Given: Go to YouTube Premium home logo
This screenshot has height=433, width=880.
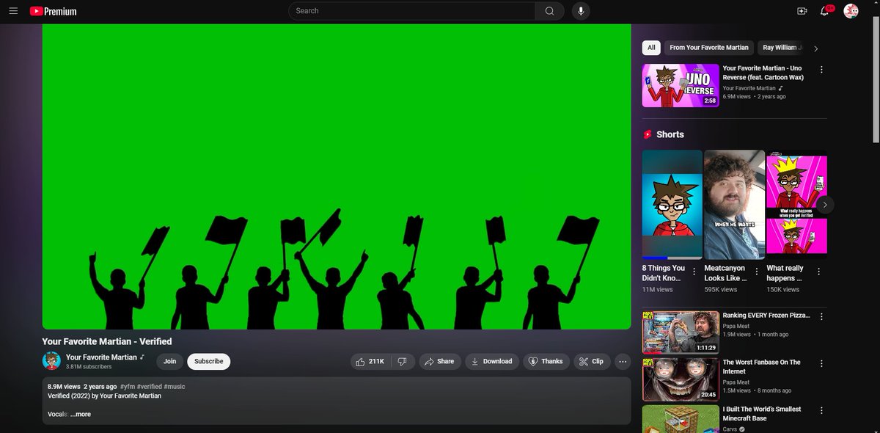Looking at the screenshot, I should [x=53, y=11].
